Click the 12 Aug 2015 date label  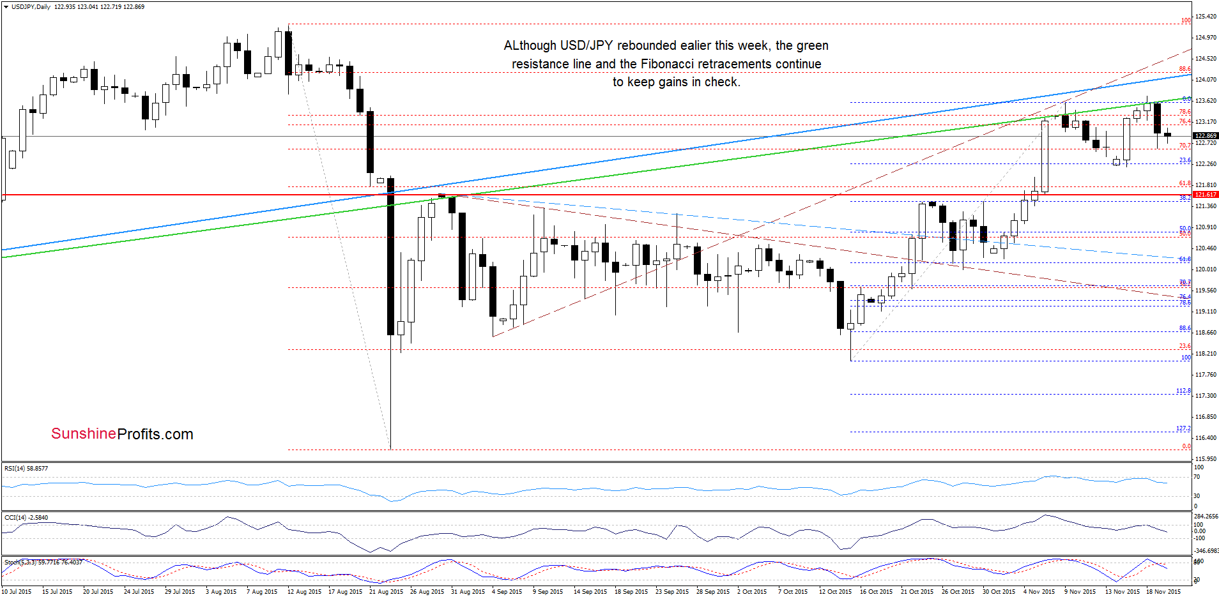pyautogui.click(x=304, y=592)
